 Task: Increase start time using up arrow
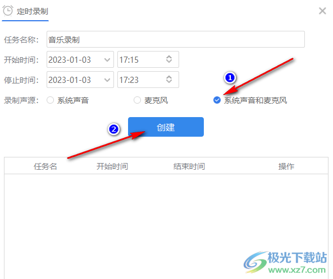[169, 57]
